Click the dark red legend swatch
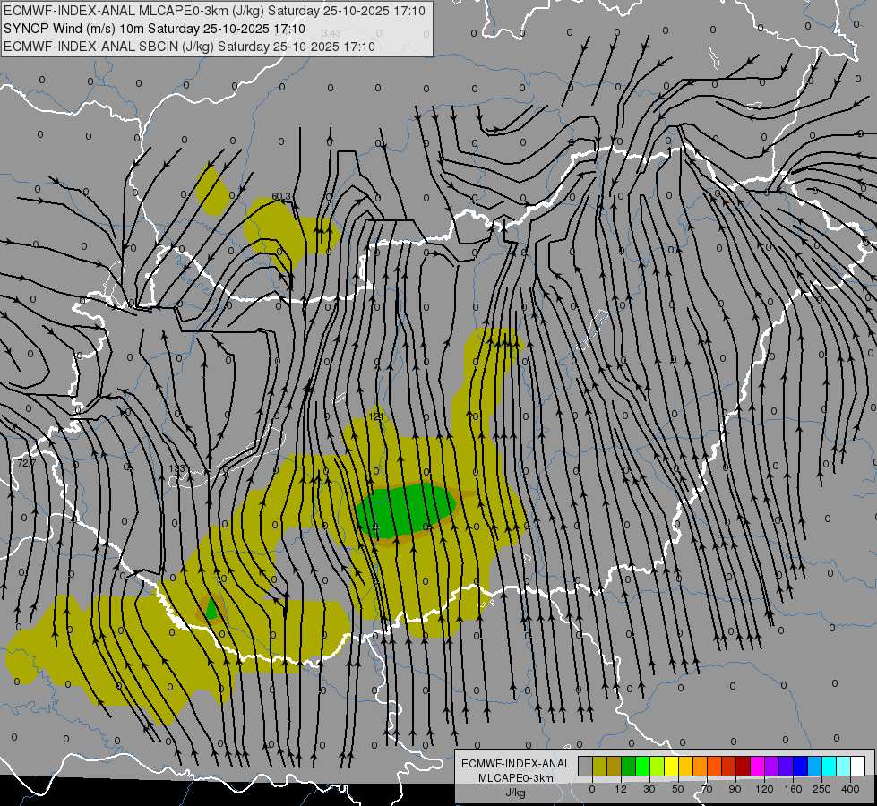This screenshot has height=806, width=877. [744, 766]
